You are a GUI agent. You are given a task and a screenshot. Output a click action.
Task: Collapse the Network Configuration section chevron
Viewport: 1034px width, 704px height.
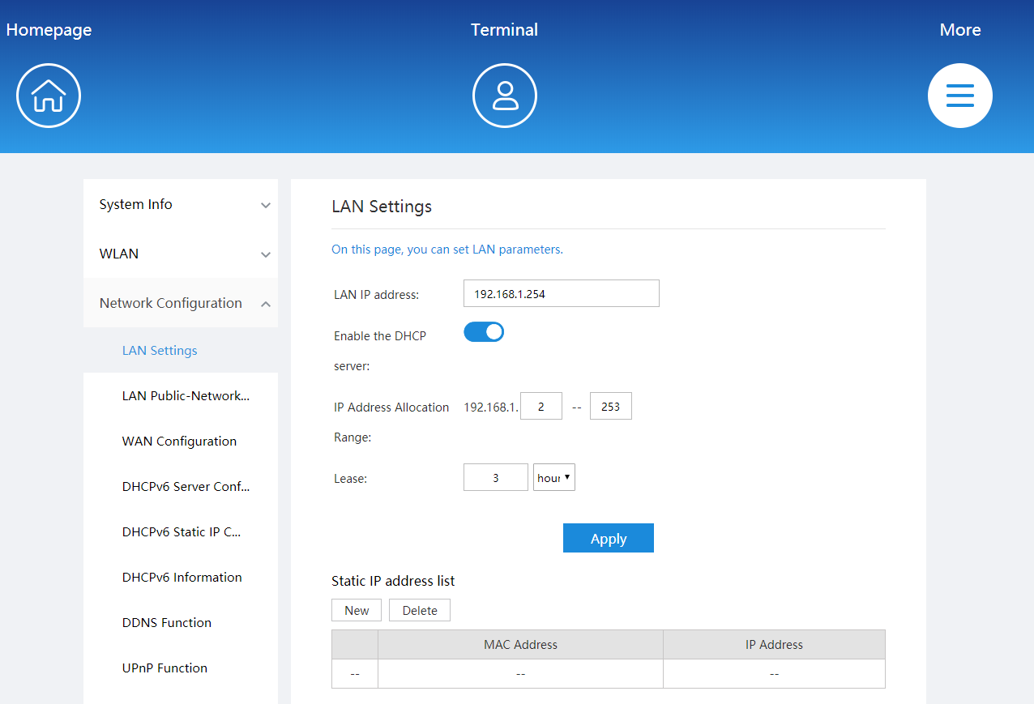pos(265,304)
